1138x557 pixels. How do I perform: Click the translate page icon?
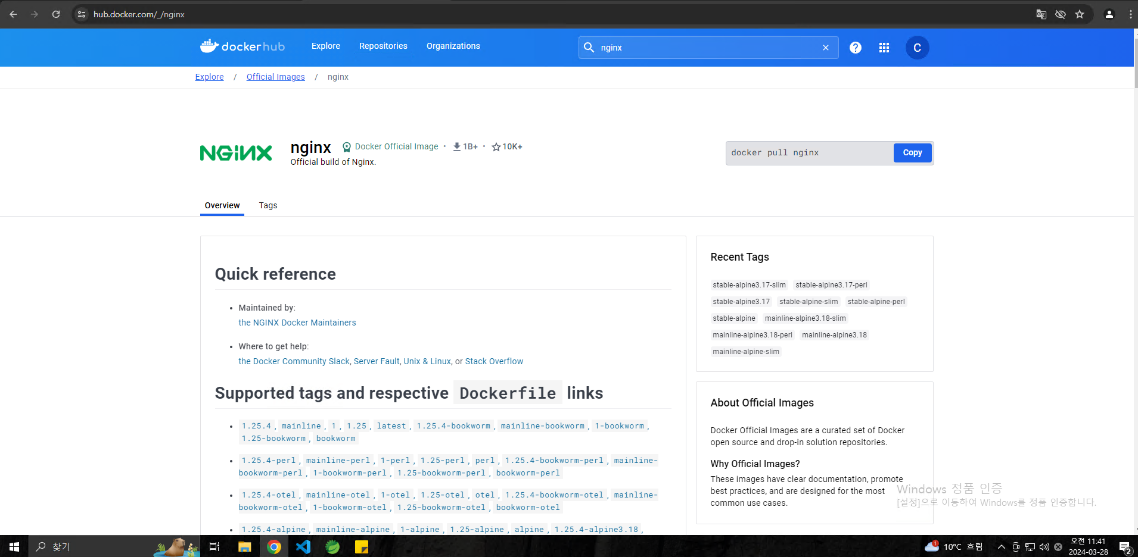click(x=1041, y=14)
